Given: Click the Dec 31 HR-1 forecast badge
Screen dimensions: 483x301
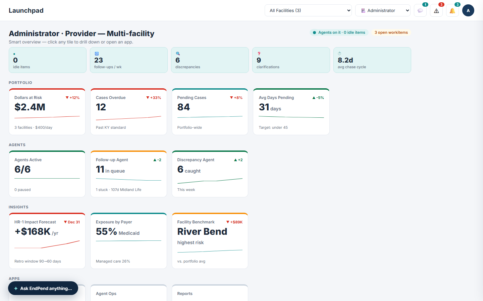Looking at the screenshot, I should pyautogui.click(x=72, y=222).
